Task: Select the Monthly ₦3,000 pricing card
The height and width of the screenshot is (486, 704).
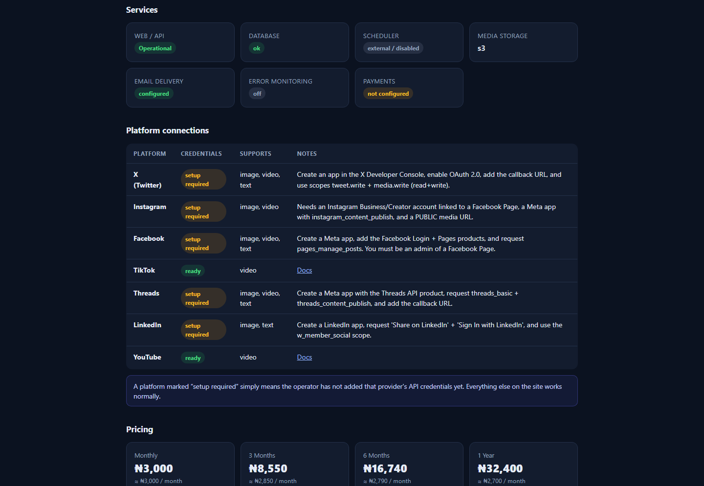Action: [180, 464]
